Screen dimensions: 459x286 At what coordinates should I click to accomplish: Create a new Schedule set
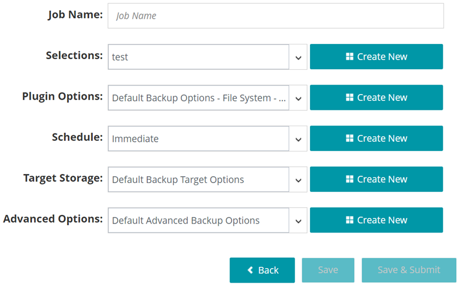click(x=376, y=138)
